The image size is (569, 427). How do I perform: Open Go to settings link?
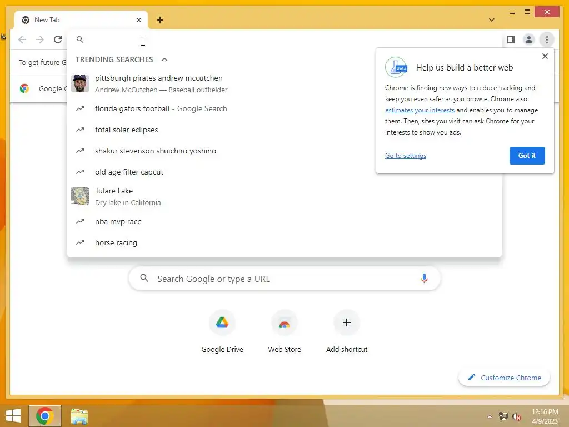pos(405,156)
